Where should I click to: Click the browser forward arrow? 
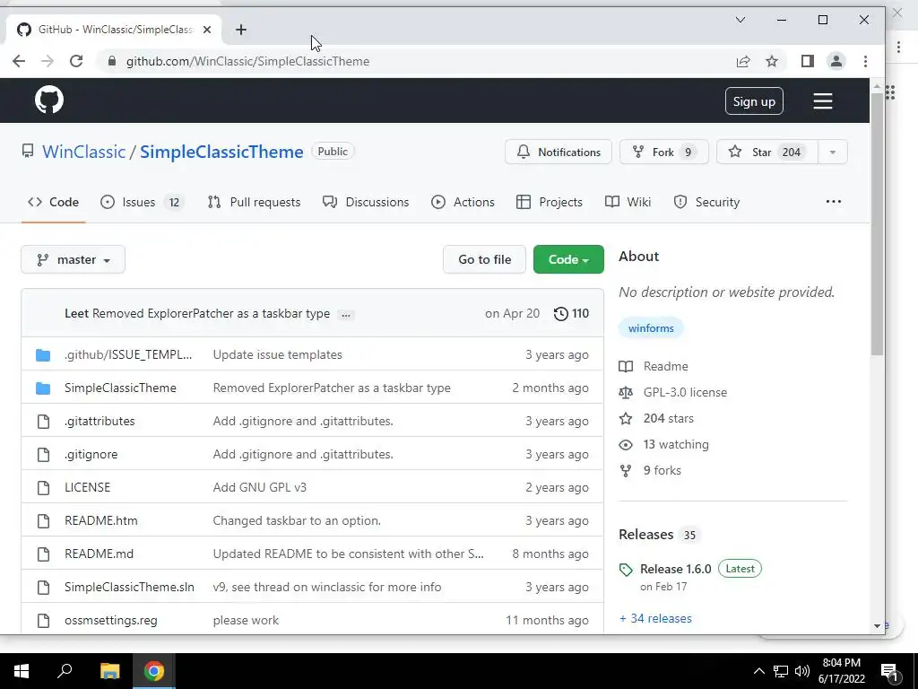click(x=48, y=61)
